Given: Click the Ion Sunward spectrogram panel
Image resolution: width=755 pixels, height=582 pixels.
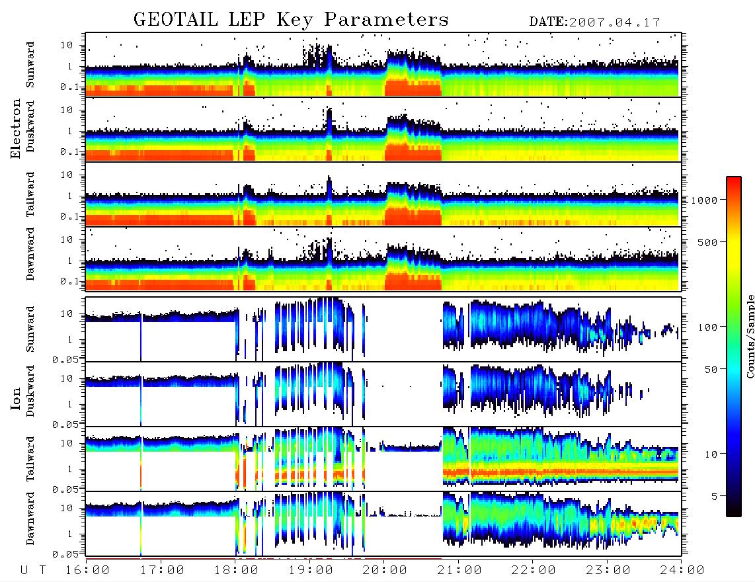Looking at the screenshot, I should pos(383,329).
